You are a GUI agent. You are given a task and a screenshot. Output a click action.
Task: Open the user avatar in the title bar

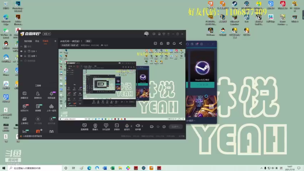(146, 34)
